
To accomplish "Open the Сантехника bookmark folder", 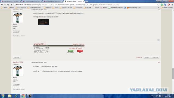I will 78,8.
